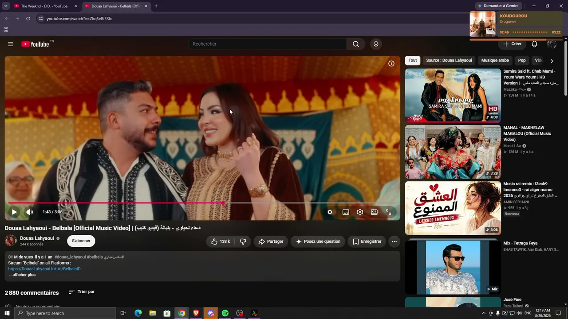568x319 pixels.
Task: Open Brave browser from the taskbar
Action: pos(196,313)
